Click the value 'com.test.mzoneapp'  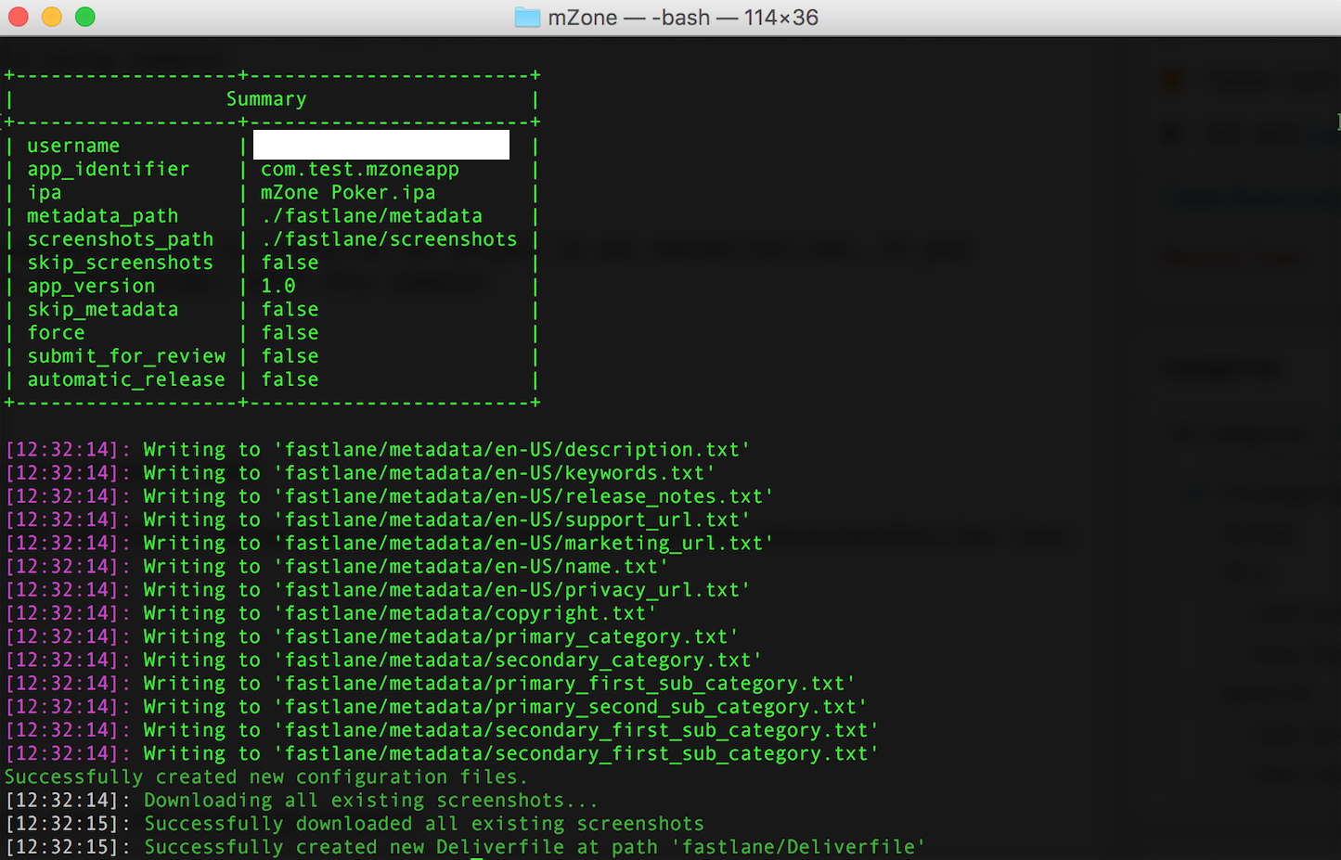[360, 169]
